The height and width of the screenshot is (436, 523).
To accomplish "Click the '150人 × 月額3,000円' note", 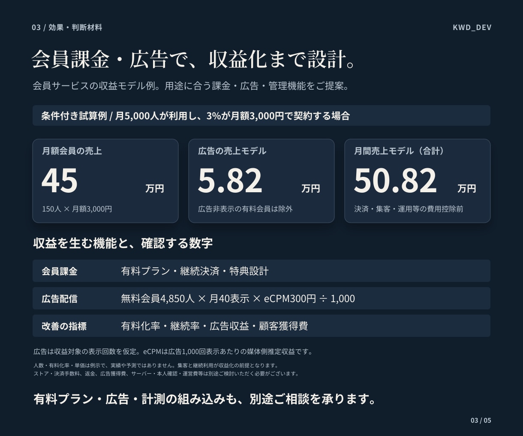I will click(77, 209).
